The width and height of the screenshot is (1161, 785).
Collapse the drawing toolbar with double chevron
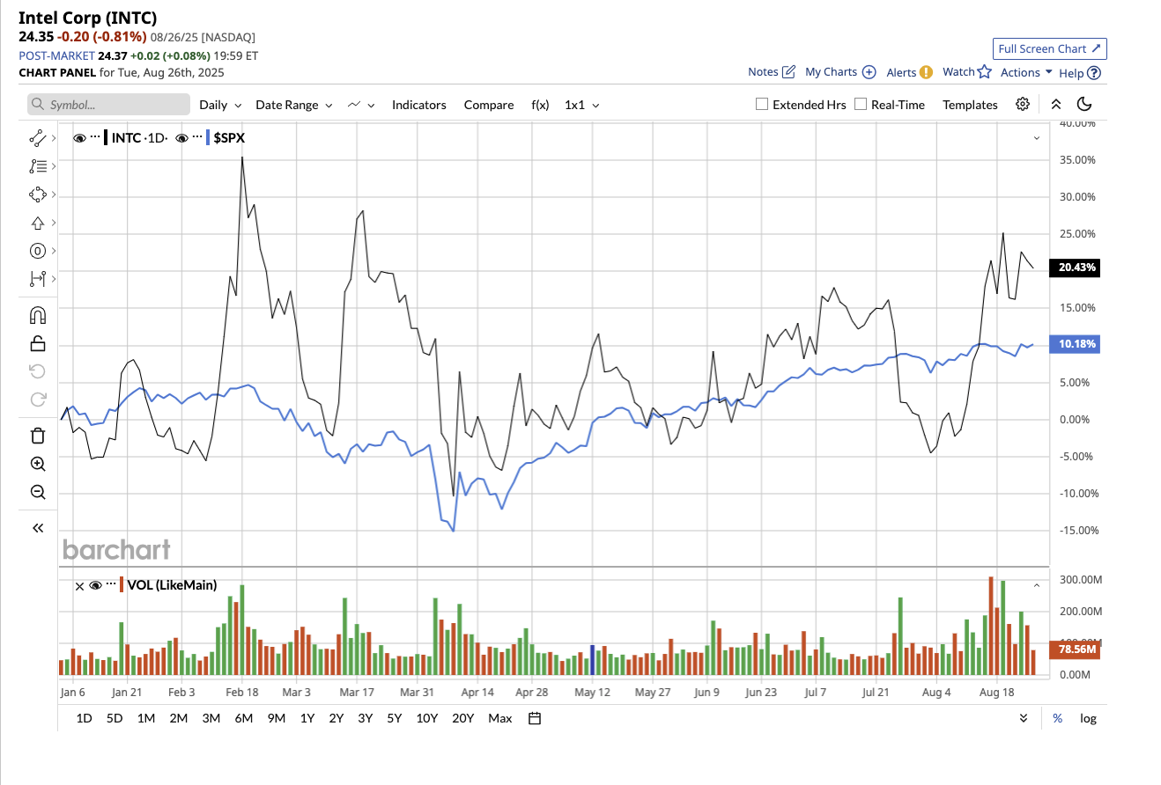pyautogui.click(x=38, y=528)
